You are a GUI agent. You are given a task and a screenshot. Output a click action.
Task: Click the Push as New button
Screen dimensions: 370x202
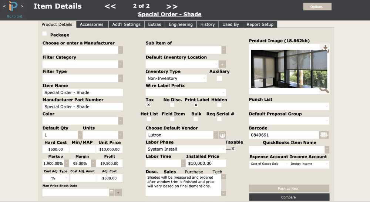289,189
